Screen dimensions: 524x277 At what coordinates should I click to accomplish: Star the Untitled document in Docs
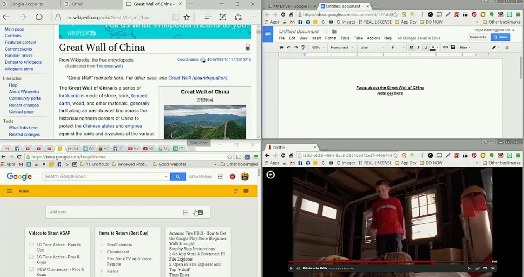click(x=327, y=32)
